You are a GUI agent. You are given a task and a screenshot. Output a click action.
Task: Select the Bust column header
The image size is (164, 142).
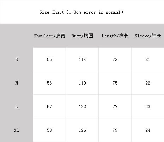coord(82,36)
